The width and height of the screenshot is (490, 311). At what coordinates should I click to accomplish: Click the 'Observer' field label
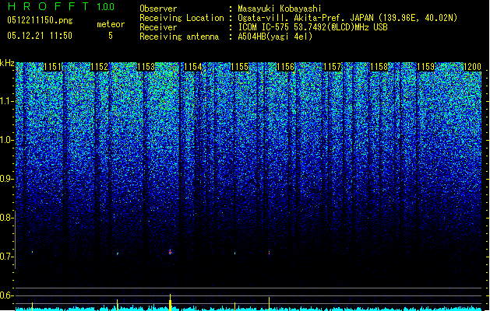(158, 9)
